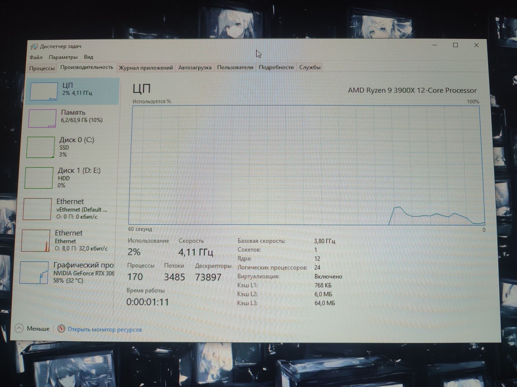Click the Сокетов value 1
517x387 pixels.
click(x=316, y=250)
